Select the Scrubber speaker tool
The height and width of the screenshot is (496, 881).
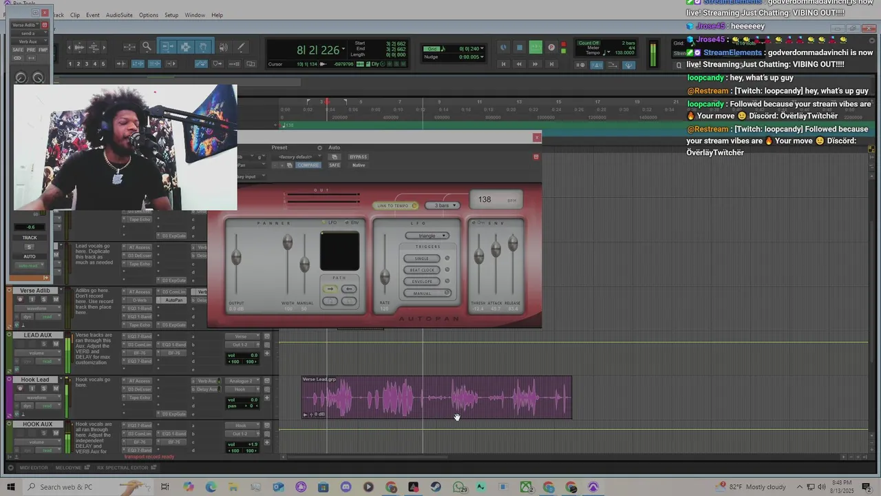tap(224, 47)
